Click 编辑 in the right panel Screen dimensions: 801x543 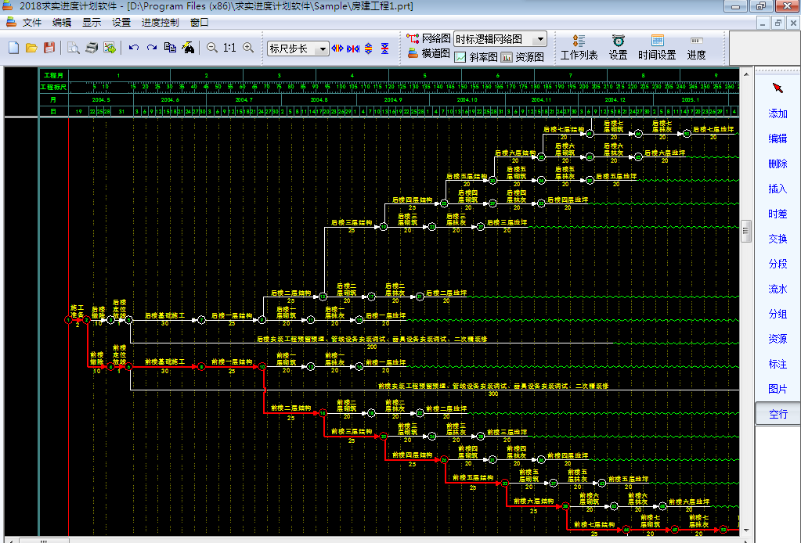point(778,138)
